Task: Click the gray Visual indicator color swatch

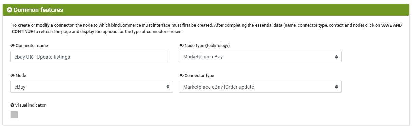Action: (14, 115)
